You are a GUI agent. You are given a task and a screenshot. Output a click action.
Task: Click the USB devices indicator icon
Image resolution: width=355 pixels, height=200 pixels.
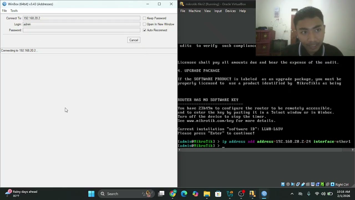(303, 184)
